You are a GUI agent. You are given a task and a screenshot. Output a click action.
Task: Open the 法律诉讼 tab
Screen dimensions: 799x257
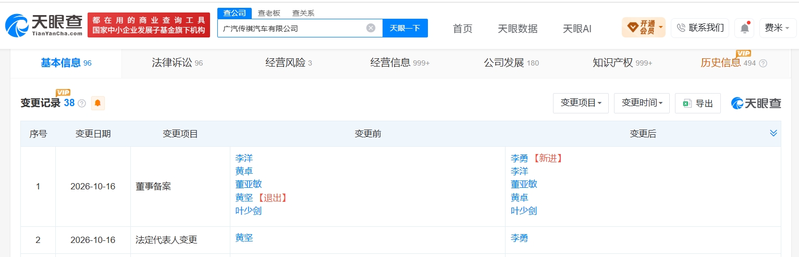click(177, 63)
